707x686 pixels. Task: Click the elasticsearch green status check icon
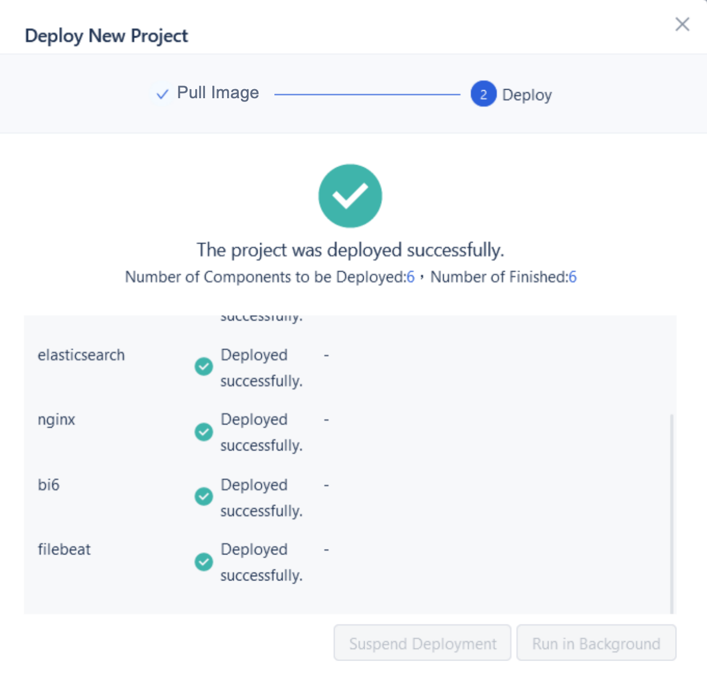click(x=204, y=366)
